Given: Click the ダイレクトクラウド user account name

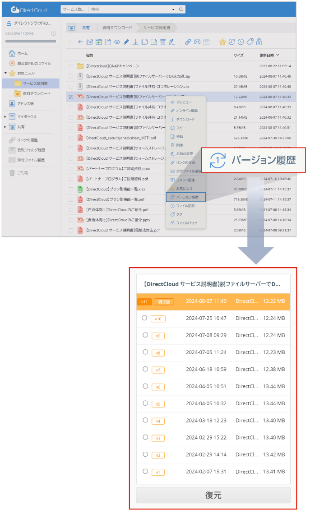Looking at the screenshot, I should pyautogui.click(x=32, y=23).
